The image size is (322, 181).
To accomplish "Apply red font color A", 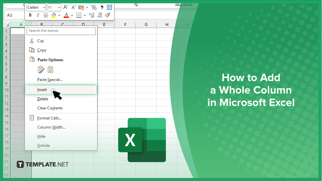I will coord(66,15).
